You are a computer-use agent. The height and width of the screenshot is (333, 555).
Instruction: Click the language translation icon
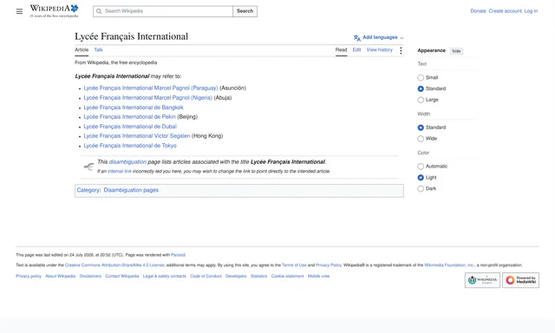pos(356,37)
